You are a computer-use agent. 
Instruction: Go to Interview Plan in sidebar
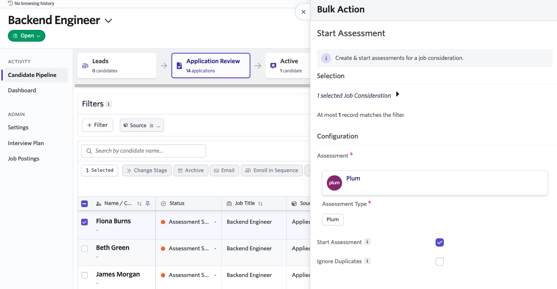(26, 143)
